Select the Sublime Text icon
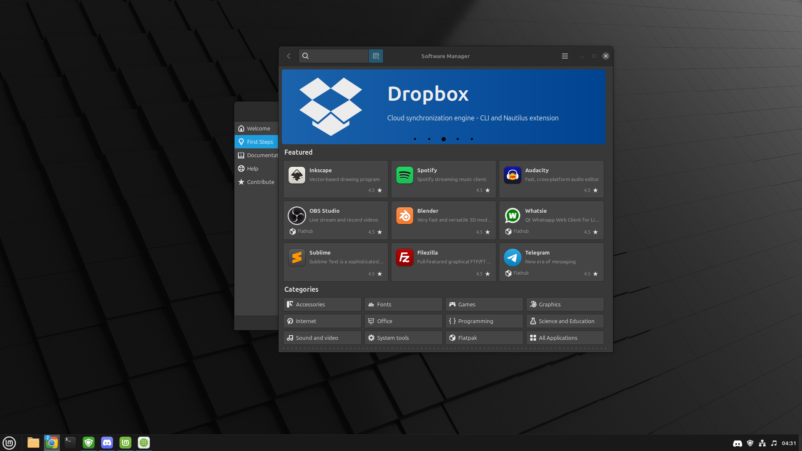This screenshot has width=802, height=451. point(296,257)
